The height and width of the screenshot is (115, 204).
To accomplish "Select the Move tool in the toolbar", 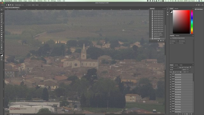I will point(2,10).
